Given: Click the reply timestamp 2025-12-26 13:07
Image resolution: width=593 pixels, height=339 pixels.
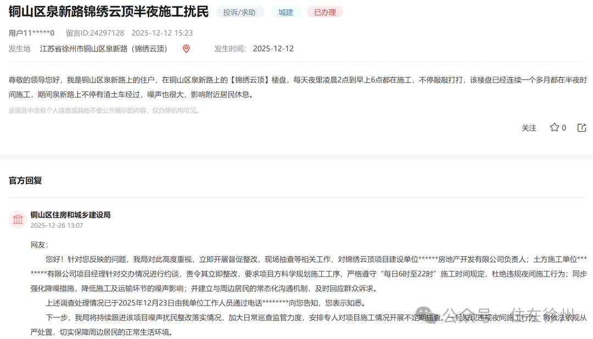Looking at the screenshot, I should click(58, 225).
